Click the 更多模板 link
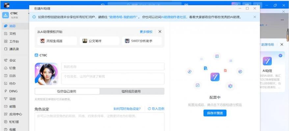The height and width of the screenshot is (131, 289). pos(146,32)
